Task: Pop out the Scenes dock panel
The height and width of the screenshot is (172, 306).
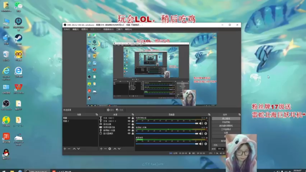Action: (x=97, y=115)
